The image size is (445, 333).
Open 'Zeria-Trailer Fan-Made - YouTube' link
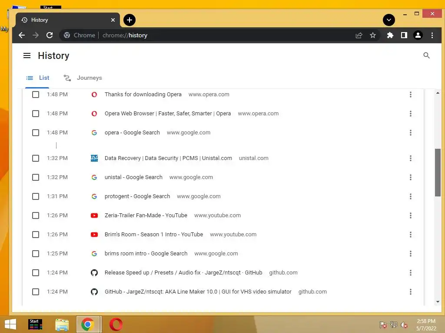(146, 215)
